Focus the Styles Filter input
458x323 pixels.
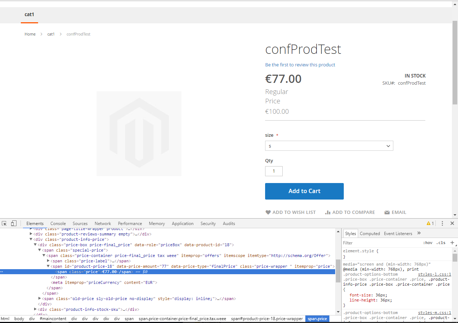point(381,243)
